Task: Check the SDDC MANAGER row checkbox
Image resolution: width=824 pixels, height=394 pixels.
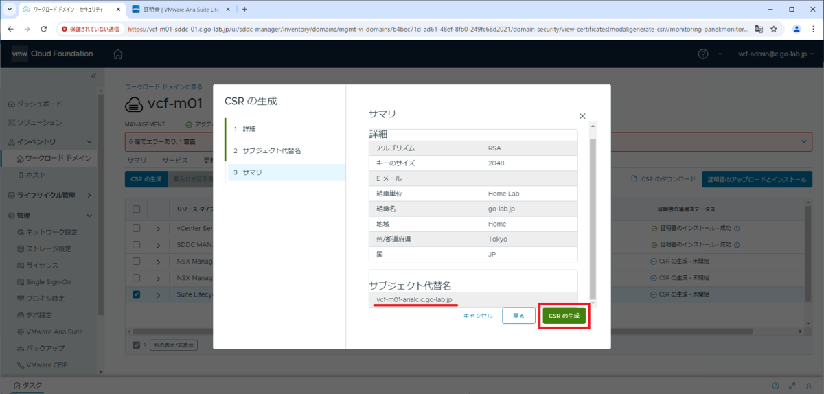Action: 136,244
